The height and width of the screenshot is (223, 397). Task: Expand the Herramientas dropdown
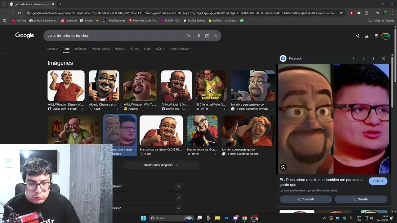tap(180, 49)
